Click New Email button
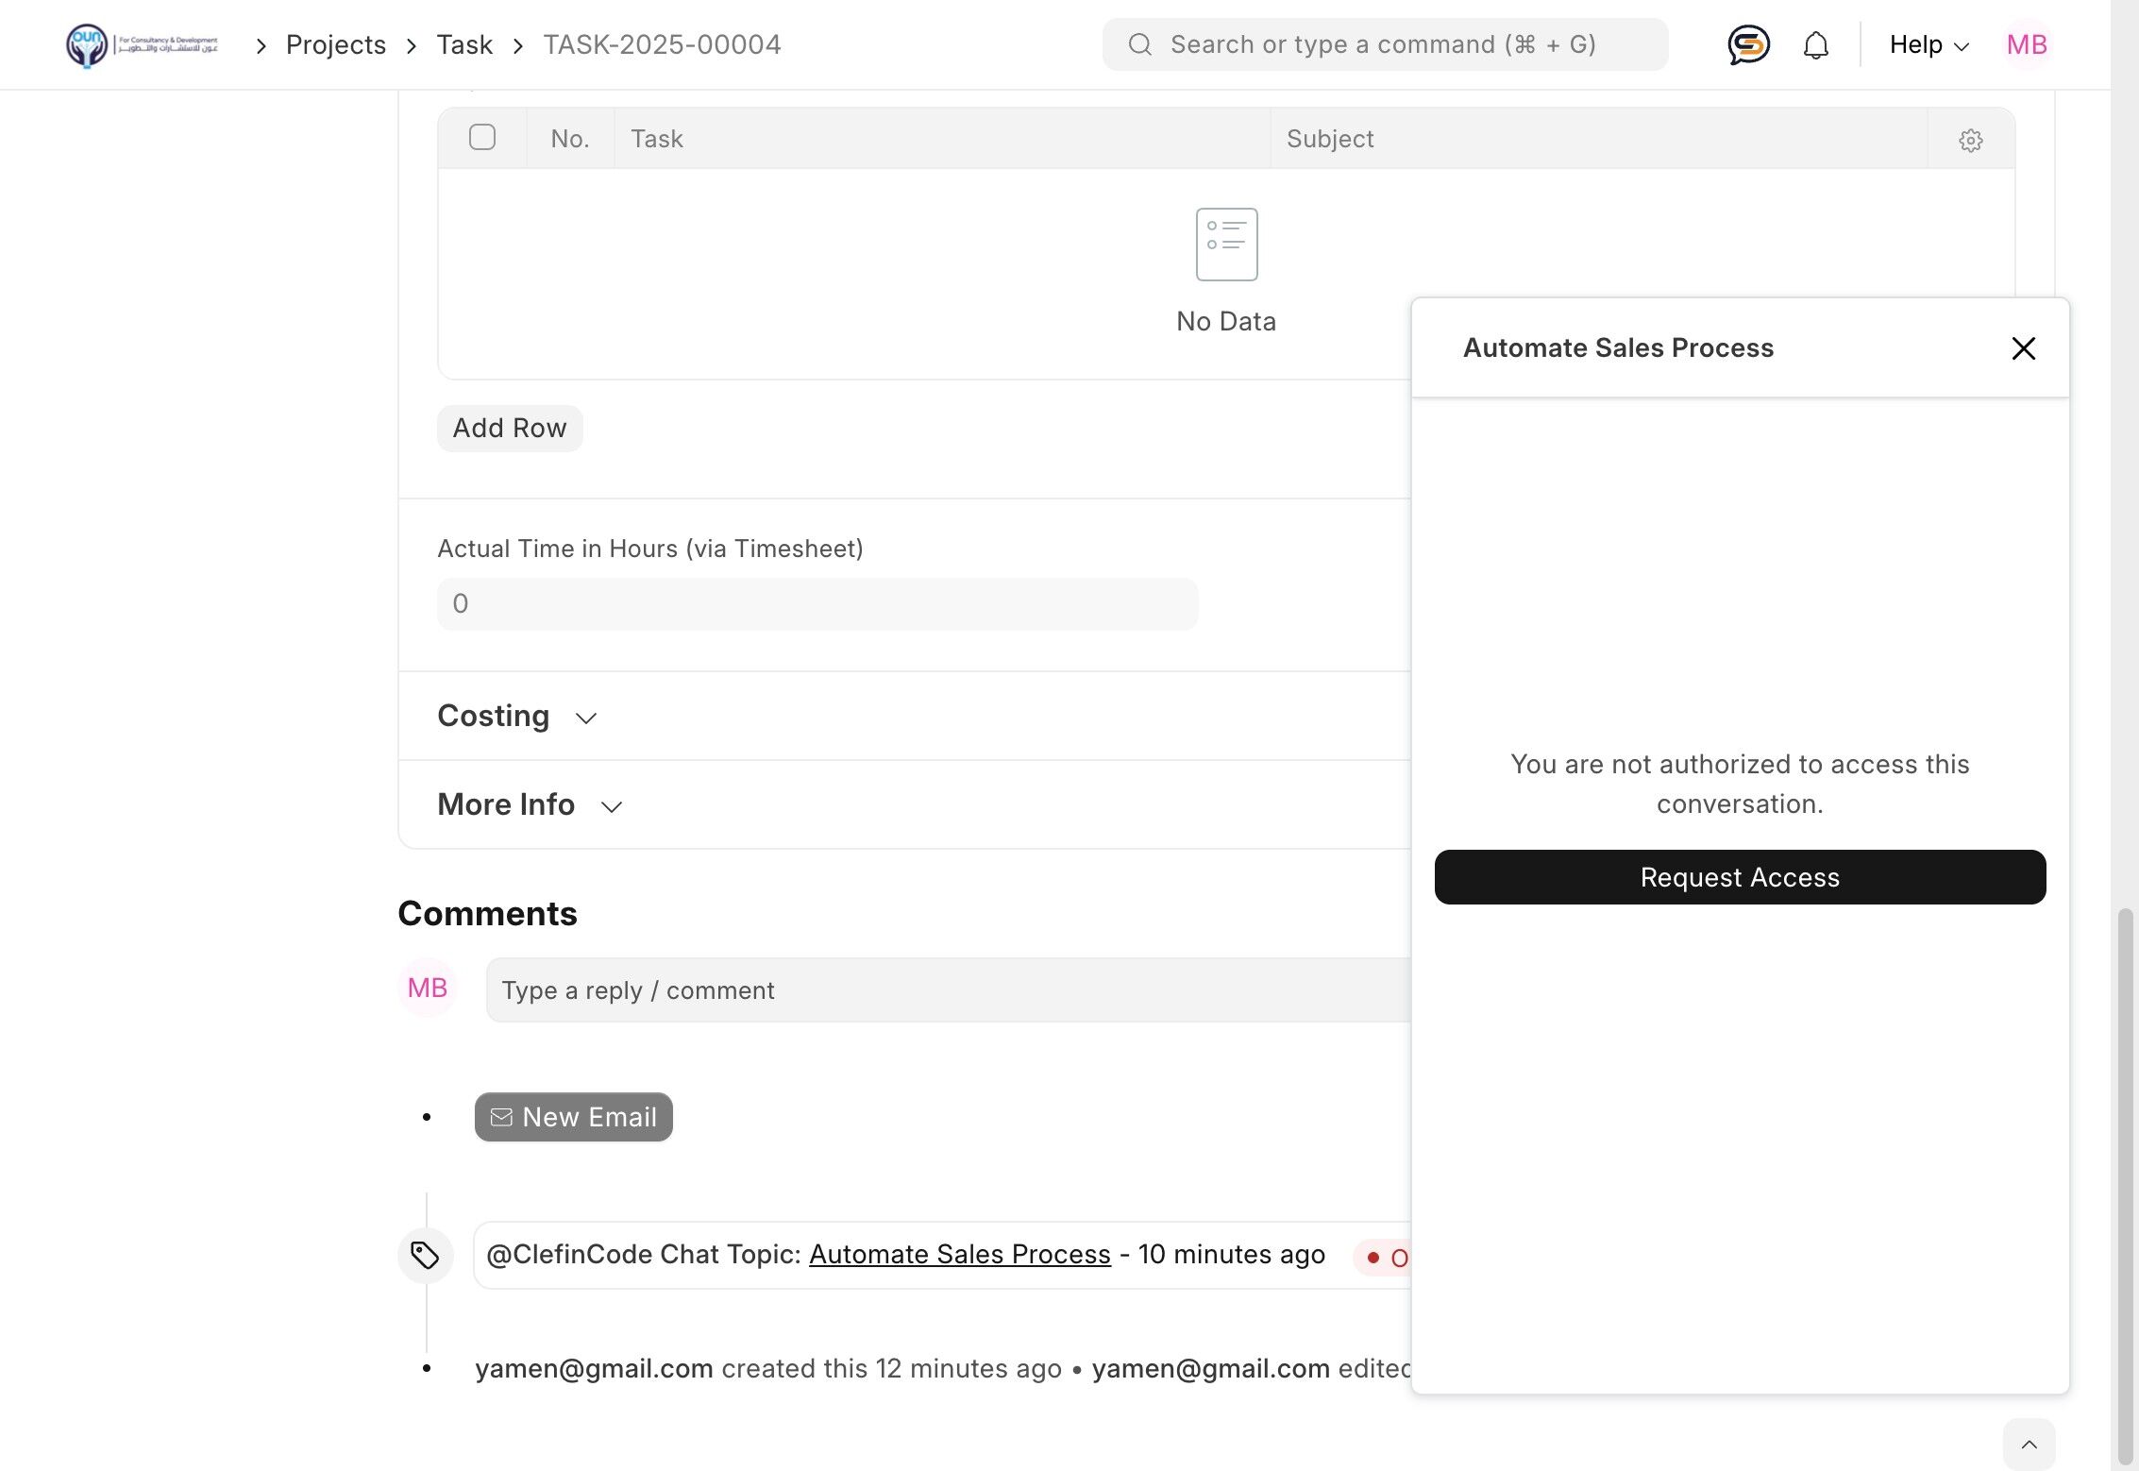The width and height of the screenshot is (2139, 1471). [573, 1117]
